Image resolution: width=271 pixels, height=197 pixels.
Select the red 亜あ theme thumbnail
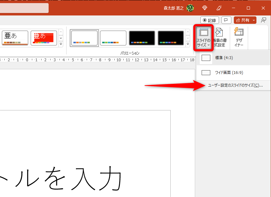pos(43,38)
